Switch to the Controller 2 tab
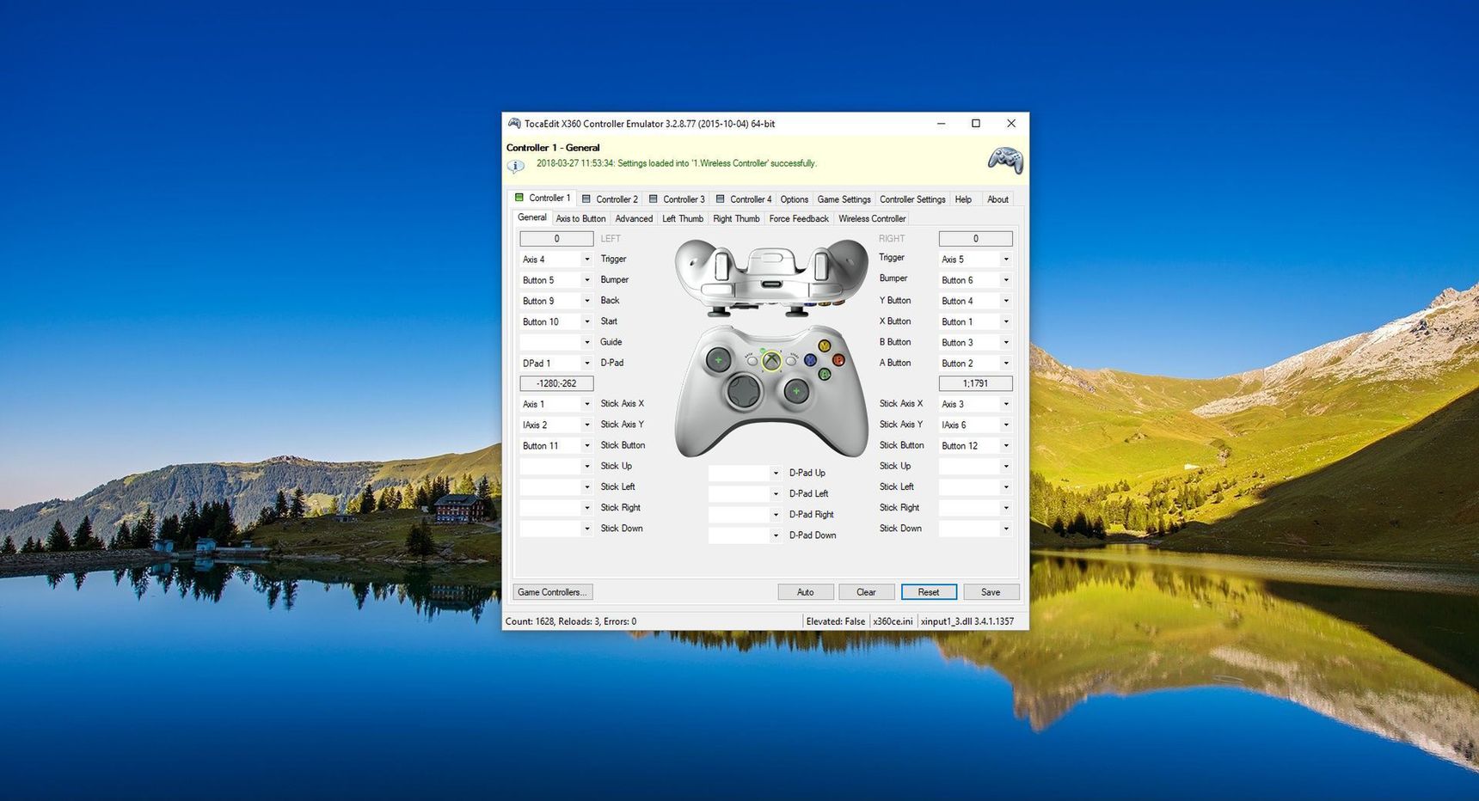Screen dimensions: 1479x801 point(610,199)
